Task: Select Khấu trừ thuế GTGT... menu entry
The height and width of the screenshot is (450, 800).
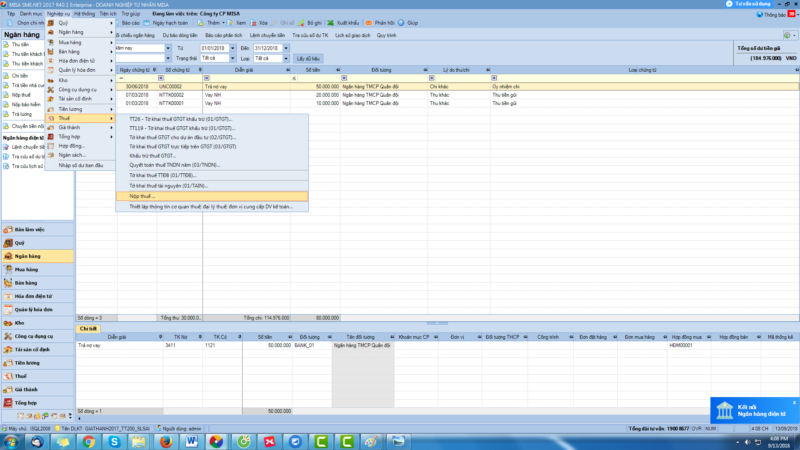Action: coord(212,156)
